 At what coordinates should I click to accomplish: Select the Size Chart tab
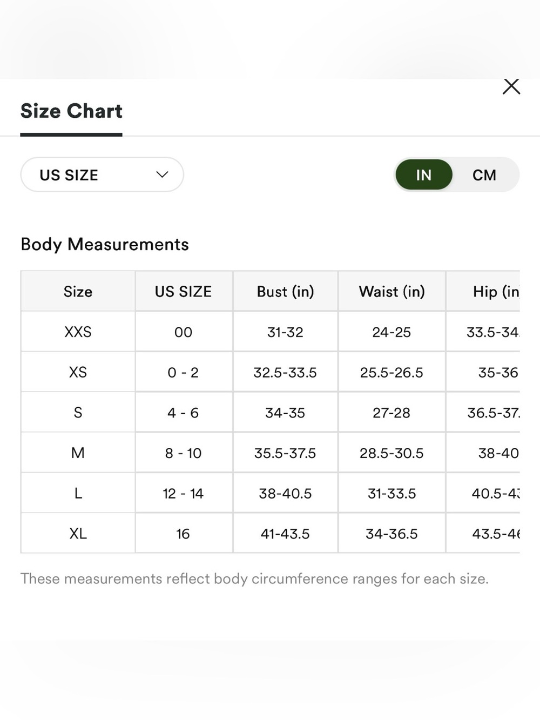pyautogui.click(x=71, y=111)
